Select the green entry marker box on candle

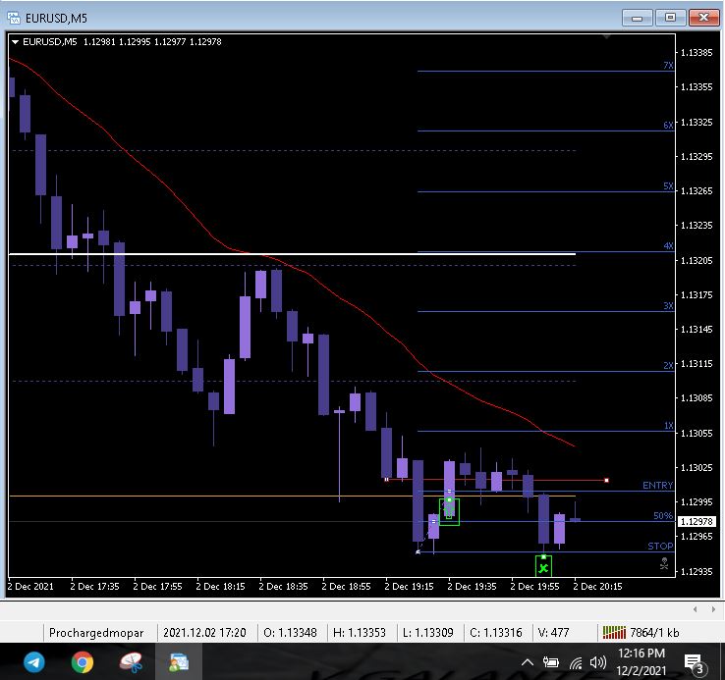(x=449, y=512)
